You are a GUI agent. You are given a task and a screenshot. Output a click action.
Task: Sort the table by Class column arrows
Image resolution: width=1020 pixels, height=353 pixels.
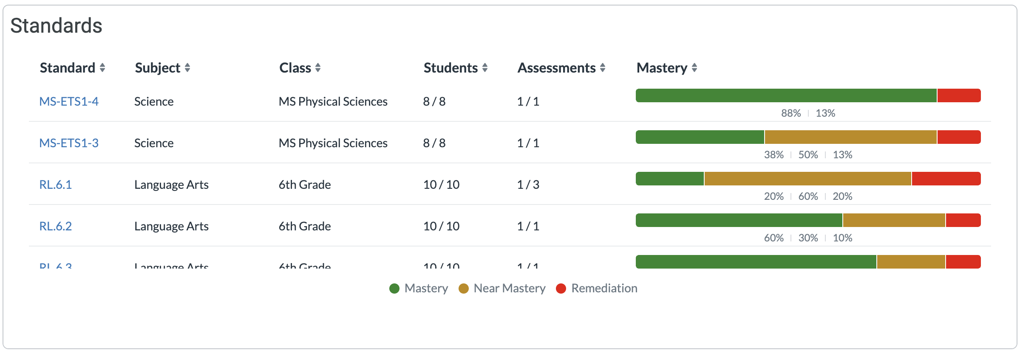coord(318,68)
